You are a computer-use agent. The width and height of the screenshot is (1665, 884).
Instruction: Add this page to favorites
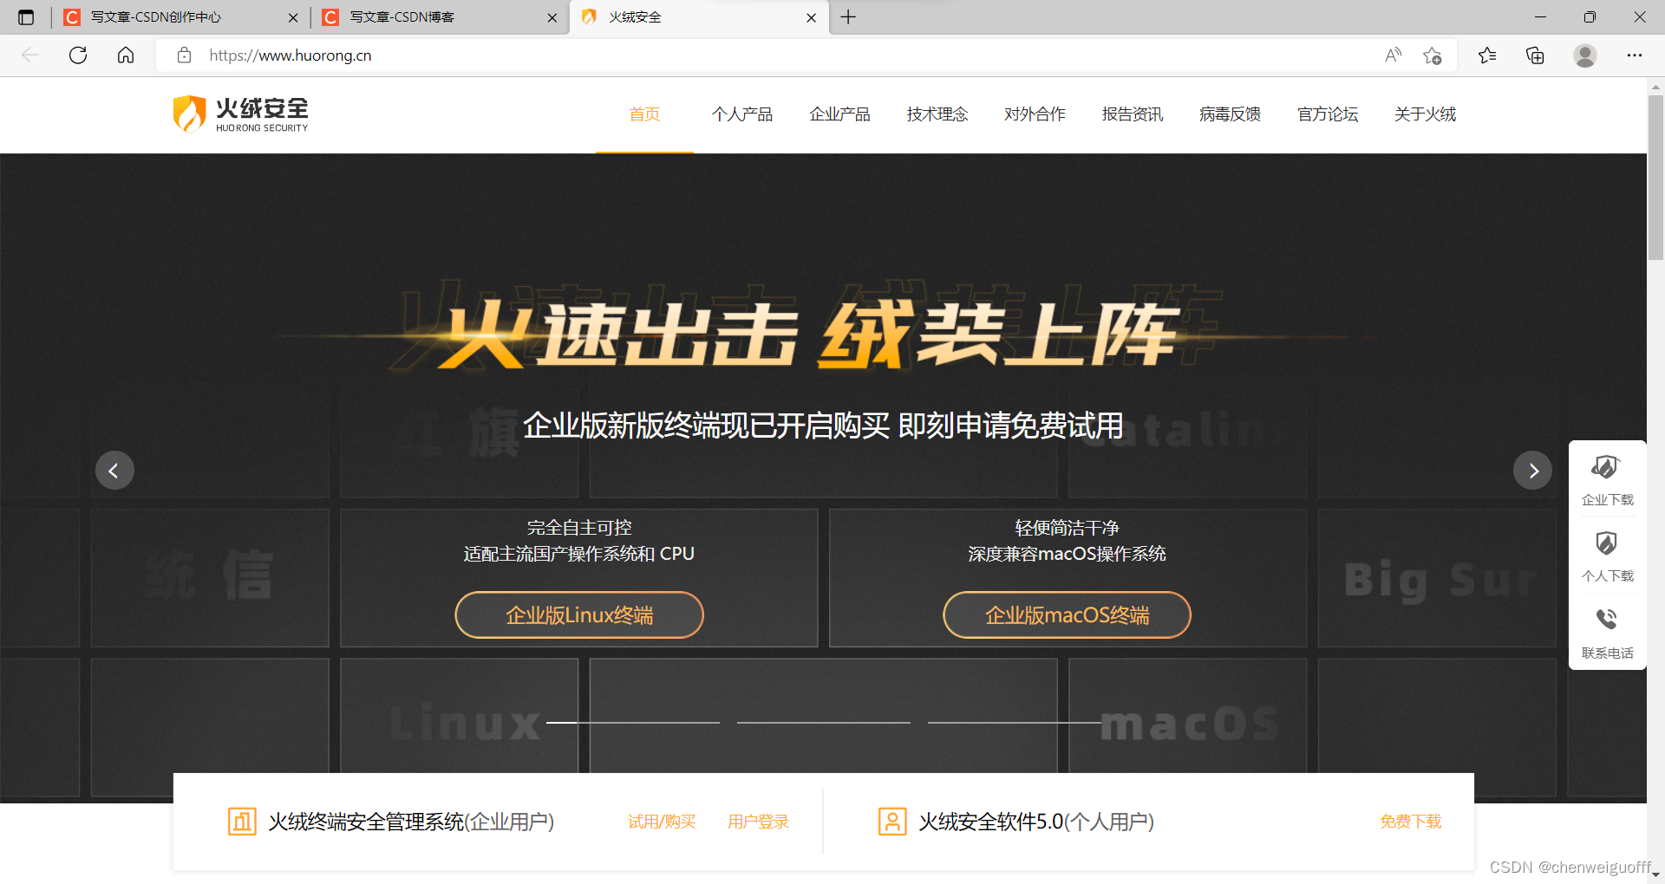tap(1433, 55)
